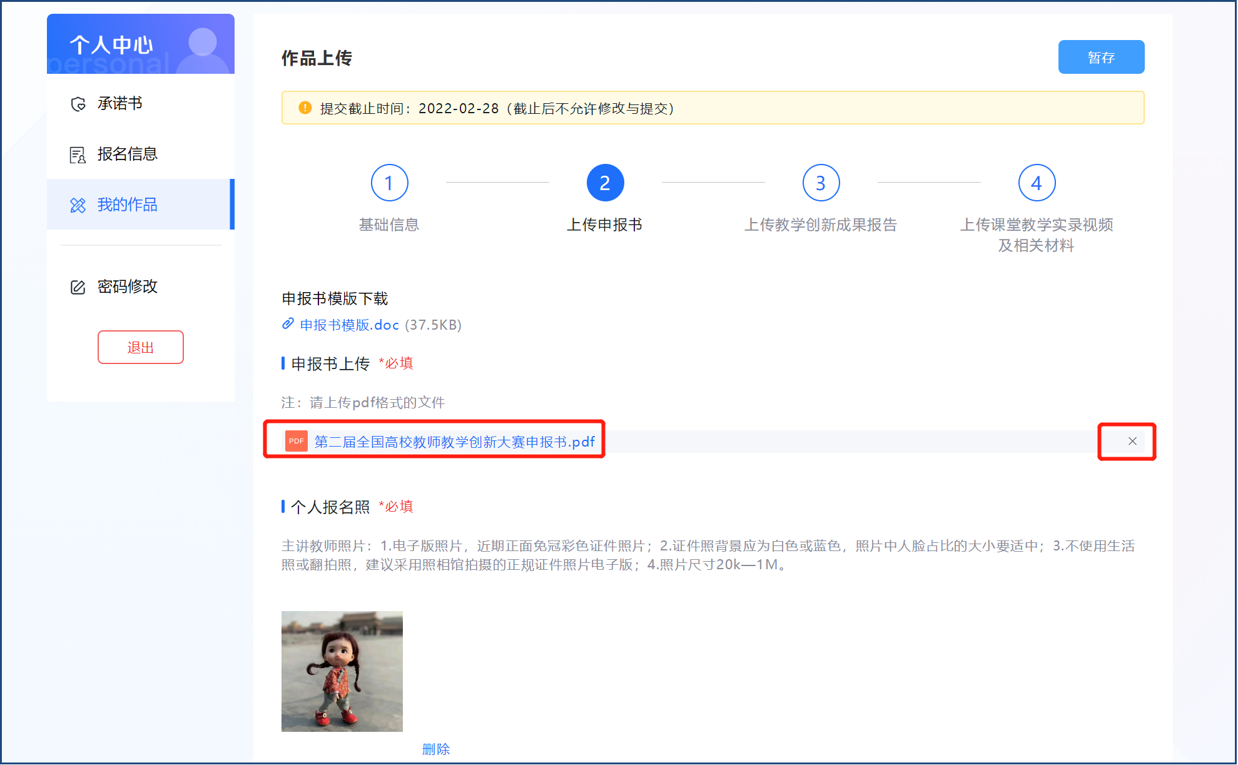The height and width of the screenshot is (765, 1238).
Task: Select step 3 上传教学创新成果报告 circle
Action: coord(820,183)
